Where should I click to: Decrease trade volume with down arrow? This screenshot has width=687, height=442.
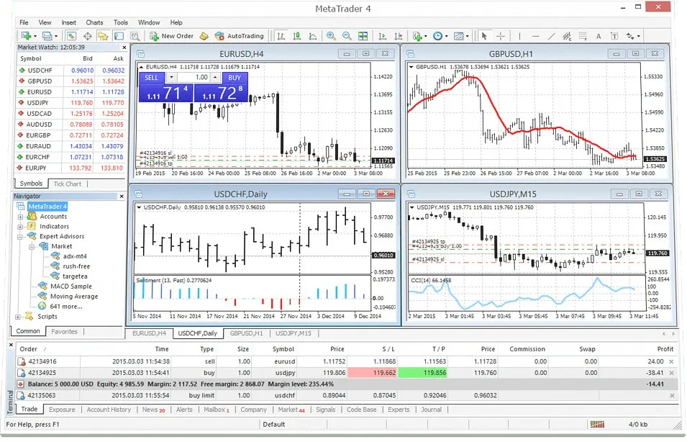click(171, 78)
